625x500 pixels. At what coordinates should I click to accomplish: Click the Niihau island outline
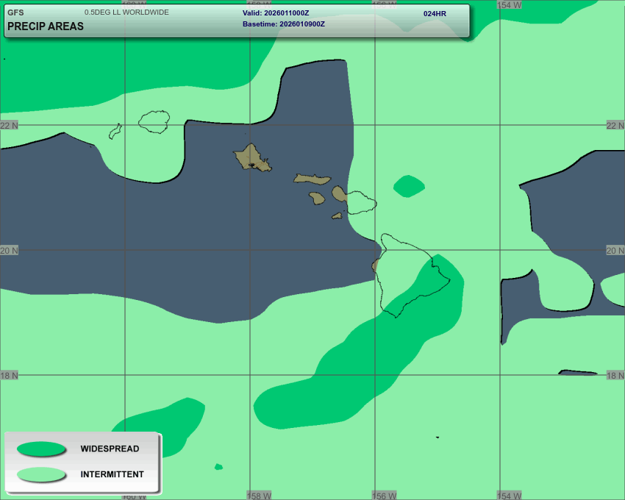tap(115, 131)
